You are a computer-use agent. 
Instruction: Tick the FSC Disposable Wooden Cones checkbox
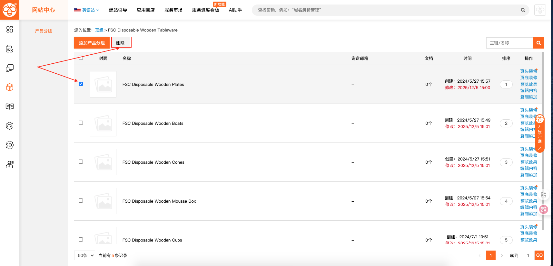81,162
